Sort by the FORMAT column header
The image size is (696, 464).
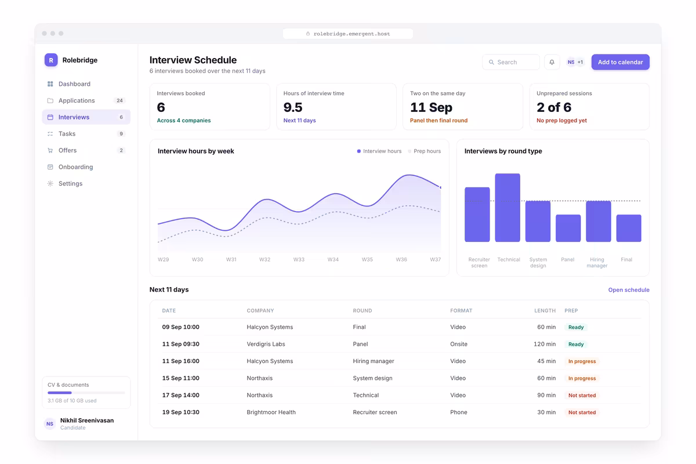pos(461,311)
